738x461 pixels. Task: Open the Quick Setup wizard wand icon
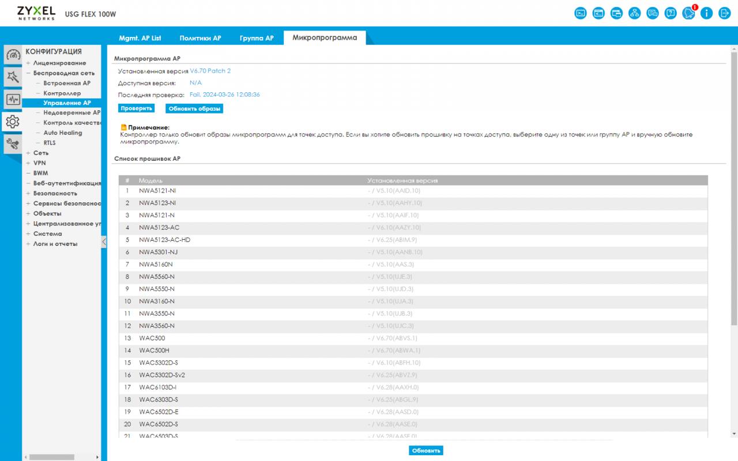pyautogui.click(x=13, y=77)
